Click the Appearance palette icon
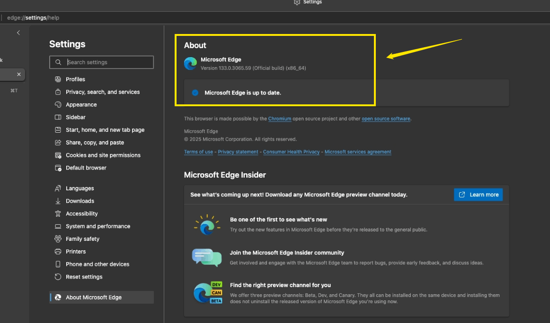The image size is (550, 323). (x=58, y=104)
